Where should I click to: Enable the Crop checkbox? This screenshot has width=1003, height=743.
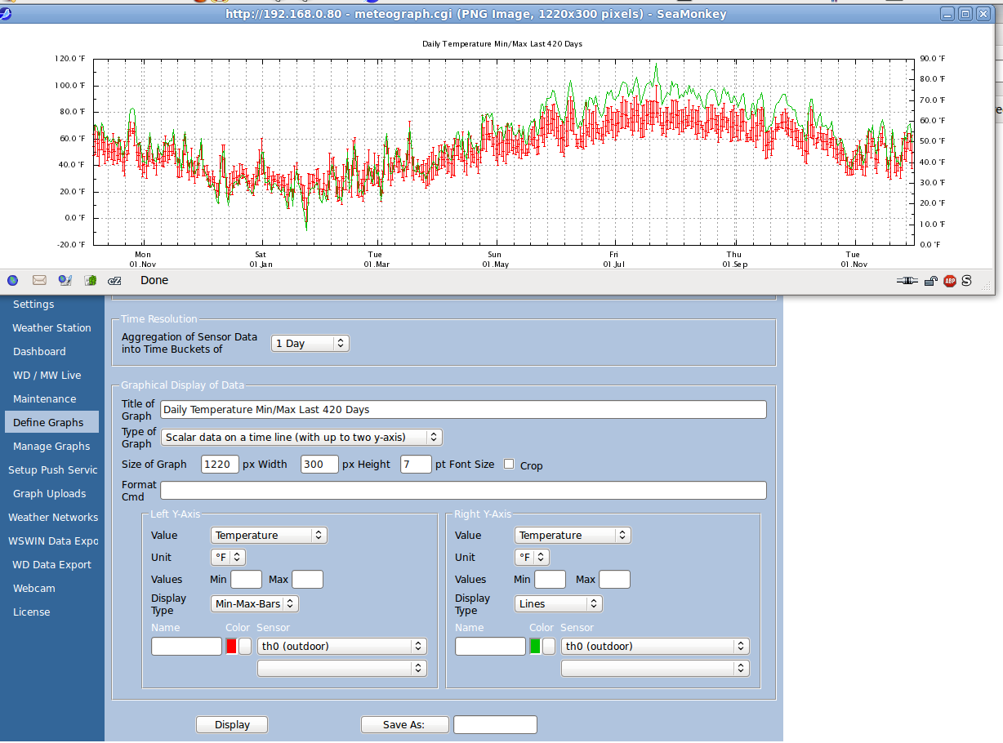[509, 465]
